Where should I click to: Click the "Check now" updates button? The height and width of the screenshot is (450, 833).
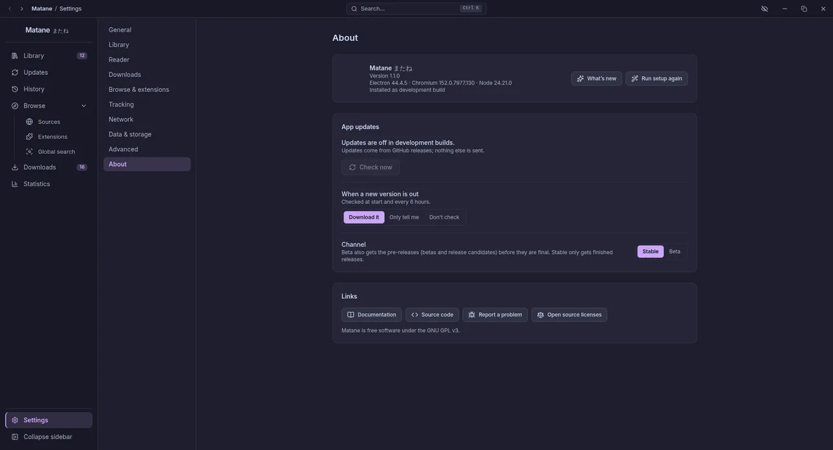tap(370, 167)
